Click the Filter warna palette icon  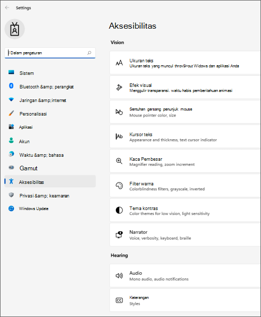pyautogui.click(x=119, y=185)
